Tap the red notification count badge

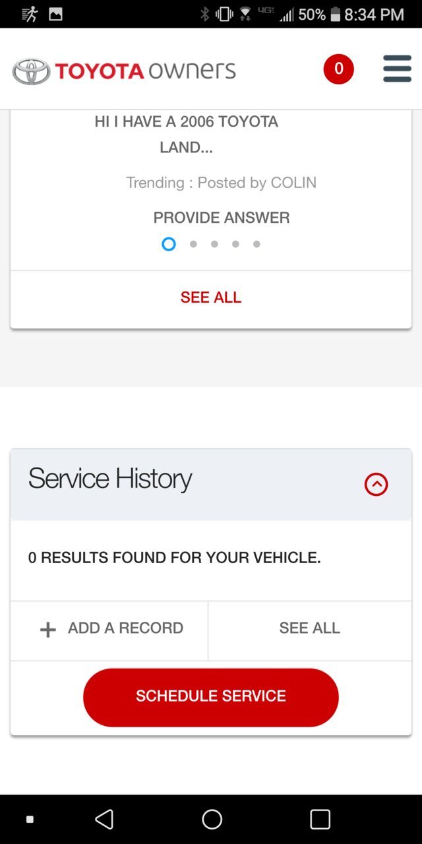[339, 69]
